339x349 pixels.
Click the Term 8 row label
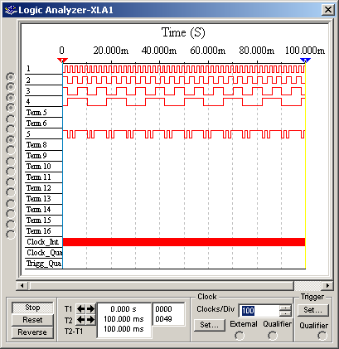coord(36,145)
